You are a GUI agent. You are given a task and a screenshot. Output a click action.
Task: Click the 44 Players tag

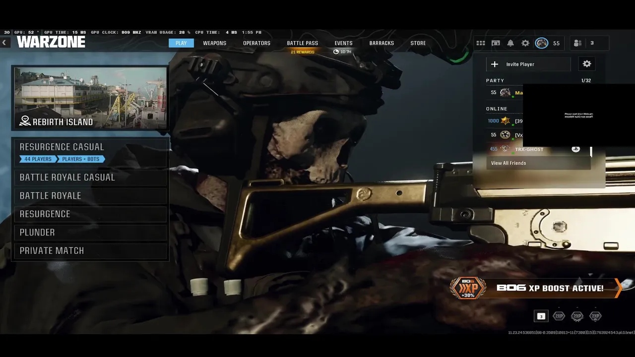(x=38, y=159)
